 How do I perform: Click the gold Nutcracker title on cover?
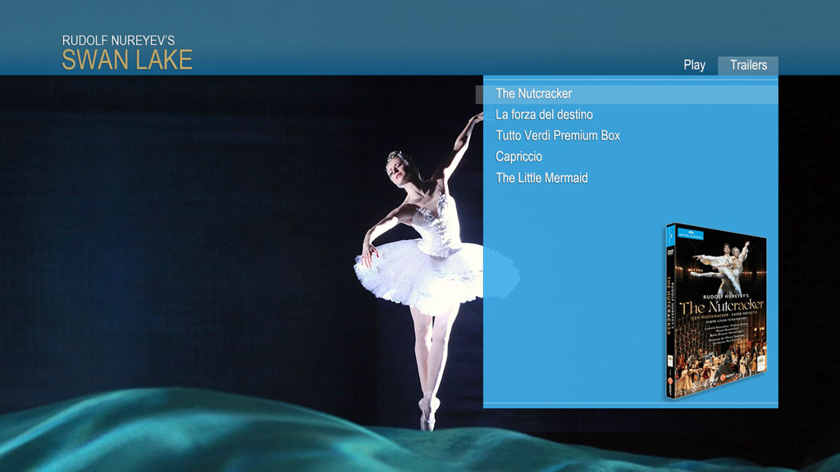(721, 305)
